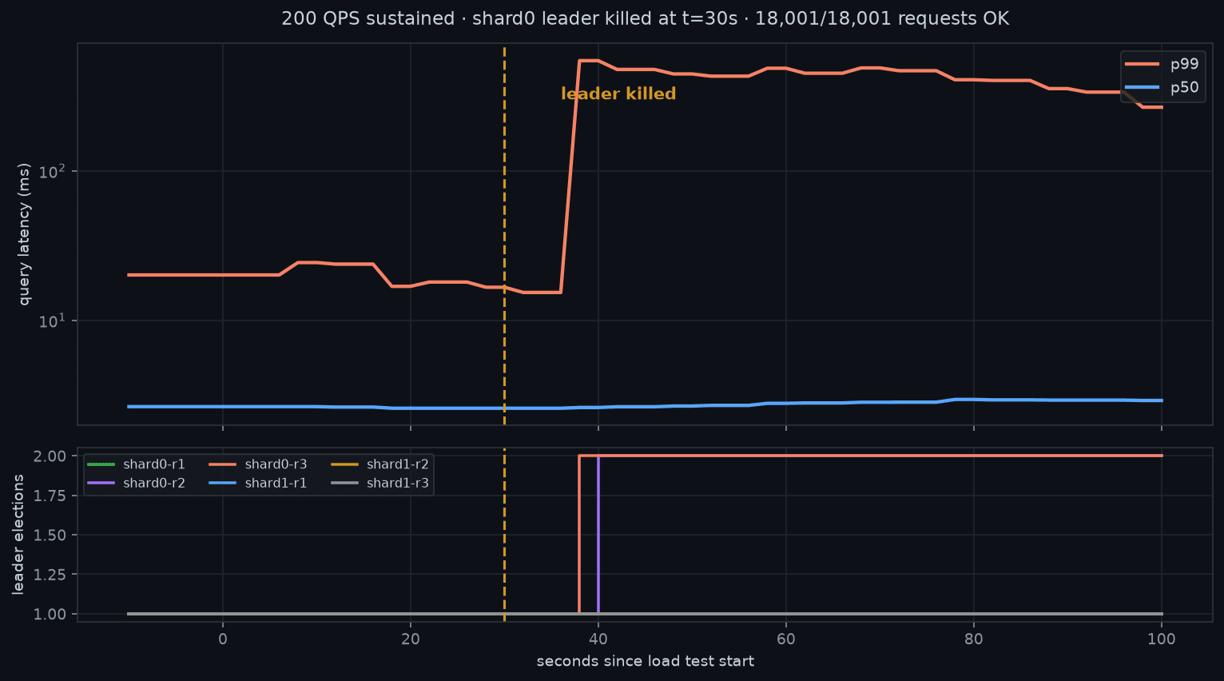Click the dashed leader-killed marker in latency plot
Screen dimensions: 1224x681
click(x=504, y=234)
